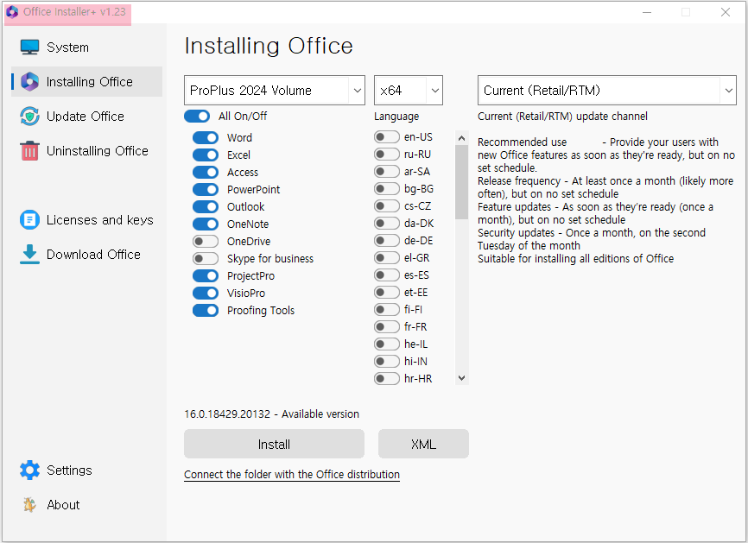Click the Download Office arrow icon
The height and width of the screenshot is (543, 748).
[x=29, y=255]
